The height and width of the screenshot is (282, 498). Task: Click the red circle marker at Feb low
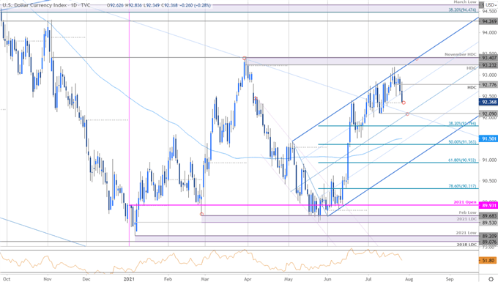coord(201,215)
